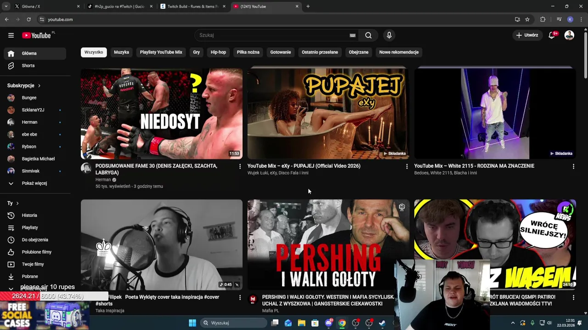Open Polubione filmy liked videos
The image size is (588, 330).
tap(35, 252)
